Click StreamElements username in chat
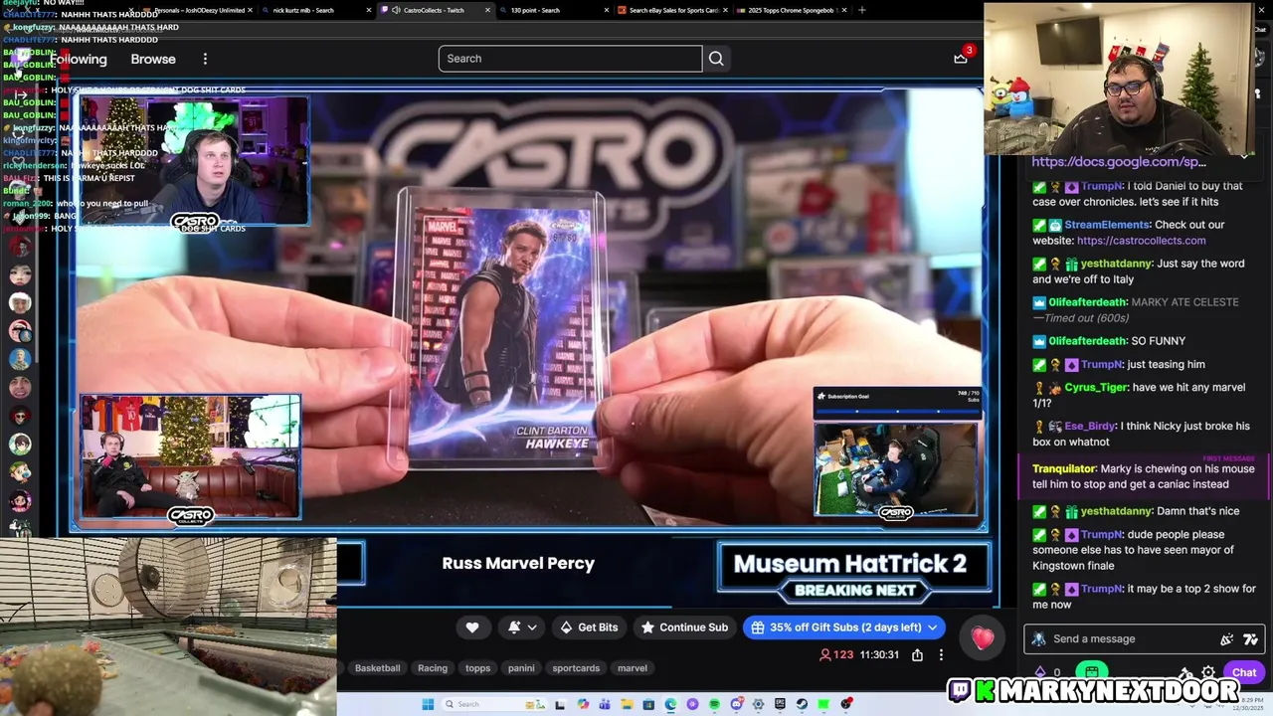 coord(1107,225)
